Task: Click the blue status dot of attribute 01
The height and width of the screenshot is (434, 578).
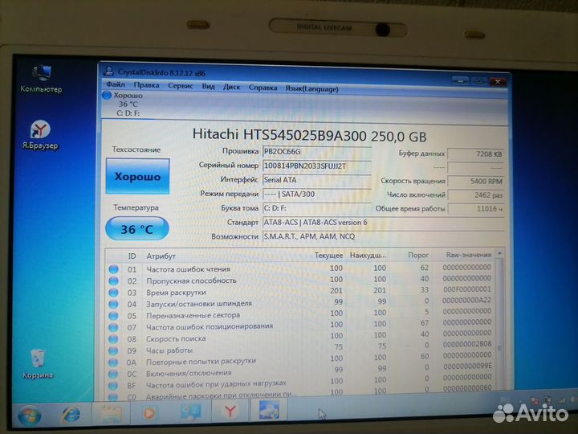Action: [x=113, y=269]
